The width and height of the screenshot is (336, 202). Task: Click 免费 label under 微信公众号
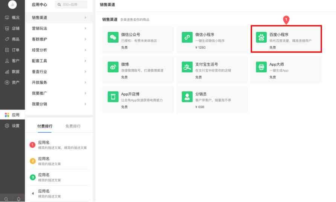tap(124, 47)
